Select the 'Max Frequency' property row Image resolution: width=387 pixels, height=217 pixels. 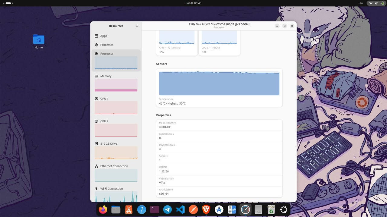(x=219, y=125)
